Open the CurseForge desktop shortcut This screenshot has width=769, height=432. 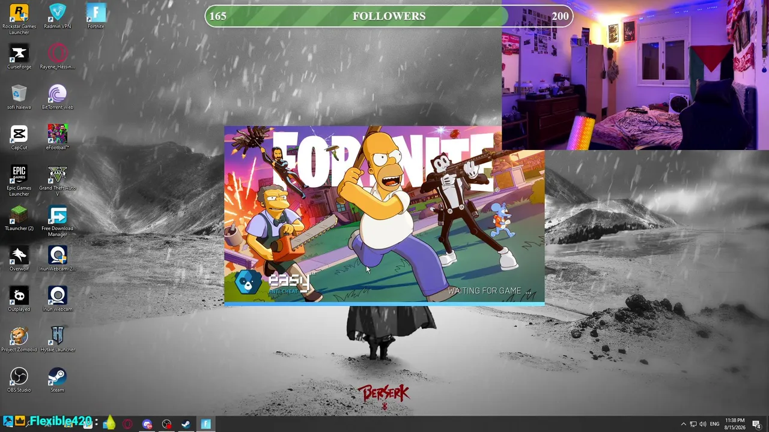coord(19,57)
